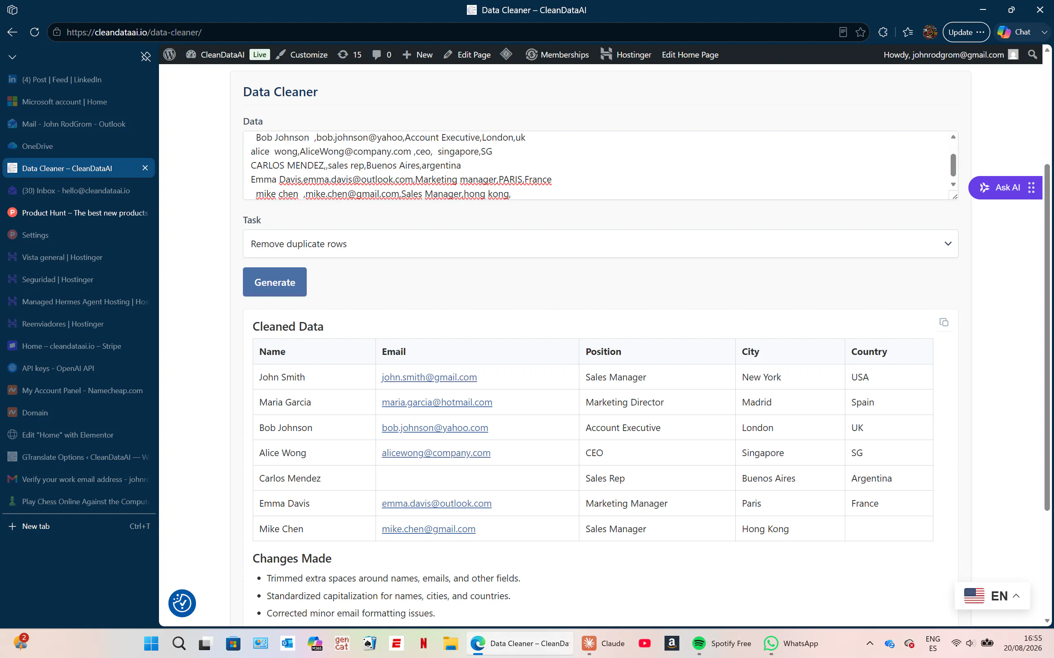
Task: Switch to 'API keys - OpenAI API' tab
Action: (78, 368)
